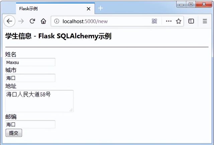214x145 pixels.
Task: Focus the 姓名 field containing Maxsu
Action: point(30,62)
